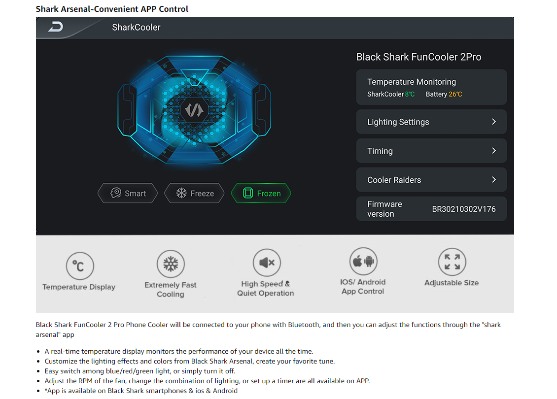The width and height of the screenshot is (557, 399).
Task: Expand the Cooler Raiders chevron
Action: [x=494, y=180]
